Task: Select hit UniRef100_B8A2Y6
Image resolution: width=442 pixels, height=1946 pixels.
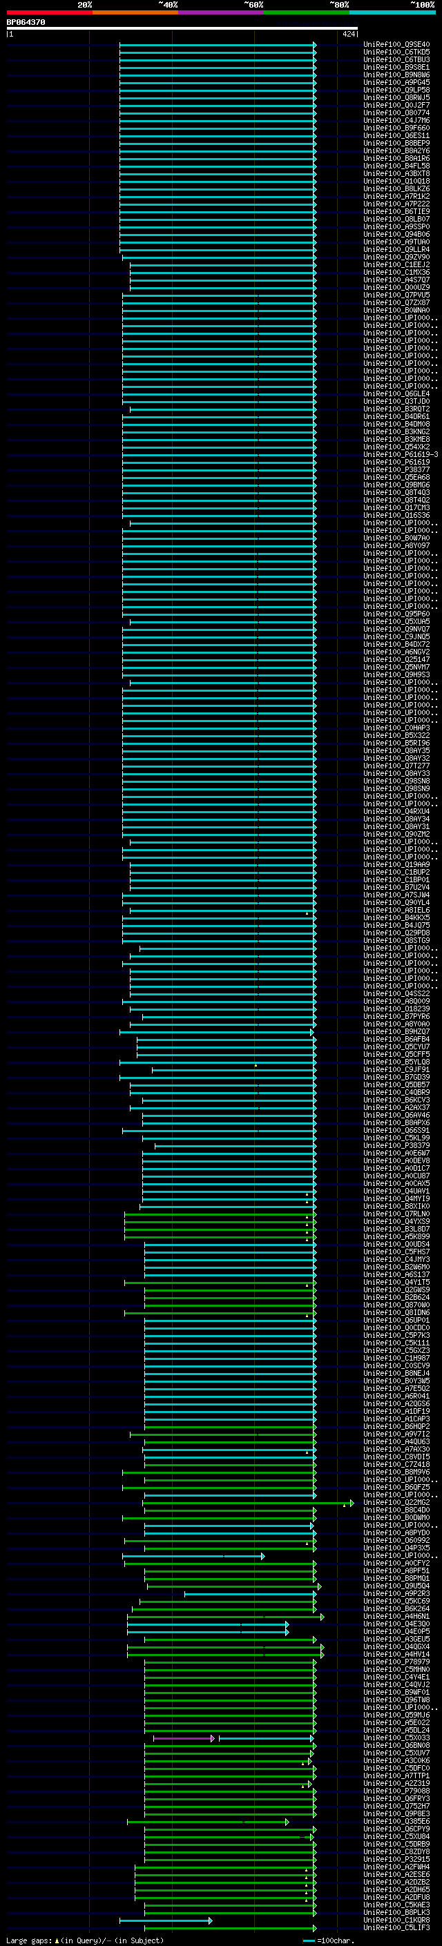Action: click(396, 151)
